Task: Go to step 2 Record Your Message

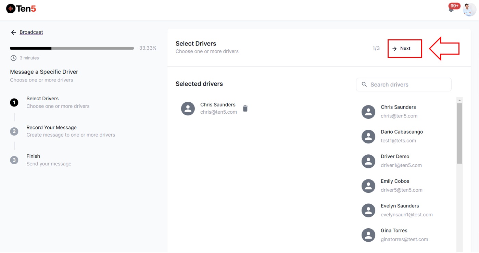Action: coord(51,128)
